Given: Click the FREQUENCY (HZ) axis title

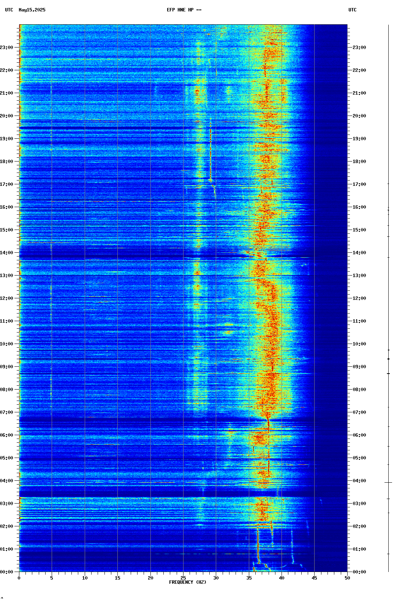Looking at the screenshot, I should (x=188, y=582).
